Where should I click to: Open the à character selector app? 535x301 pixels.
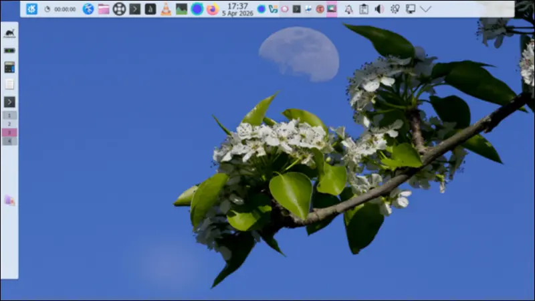(150, 9)
